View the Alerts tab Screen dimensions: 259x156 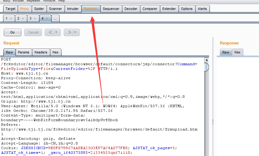click(x=202, y=9)
